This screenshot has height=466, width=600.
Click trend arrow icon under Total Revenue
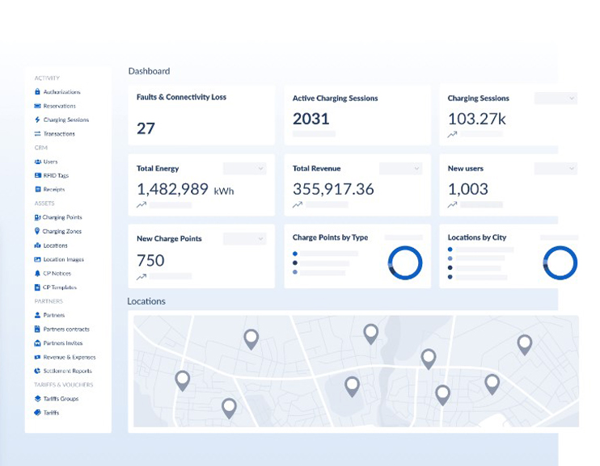[298, 205]
